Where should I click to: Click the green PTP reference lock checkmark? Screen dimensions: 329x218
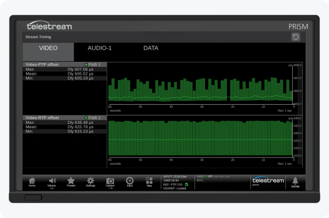pyautogui.click(x=186, y=184)
